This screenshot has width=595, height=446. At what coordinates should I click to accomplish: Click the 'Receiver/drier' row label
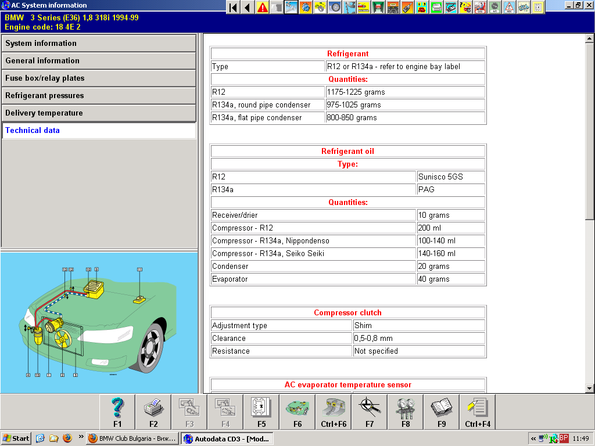pos(313,215)
